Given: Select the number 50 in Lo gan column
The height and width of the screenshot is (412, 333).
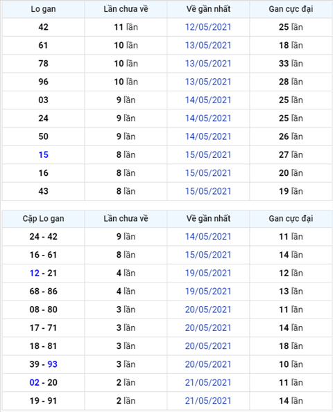Looking at the screenshot, I should [44, 136].
